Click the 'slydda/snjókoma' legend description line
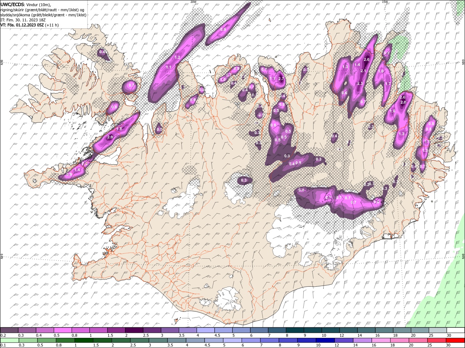465x348 pixels. [x=44, y=15]
